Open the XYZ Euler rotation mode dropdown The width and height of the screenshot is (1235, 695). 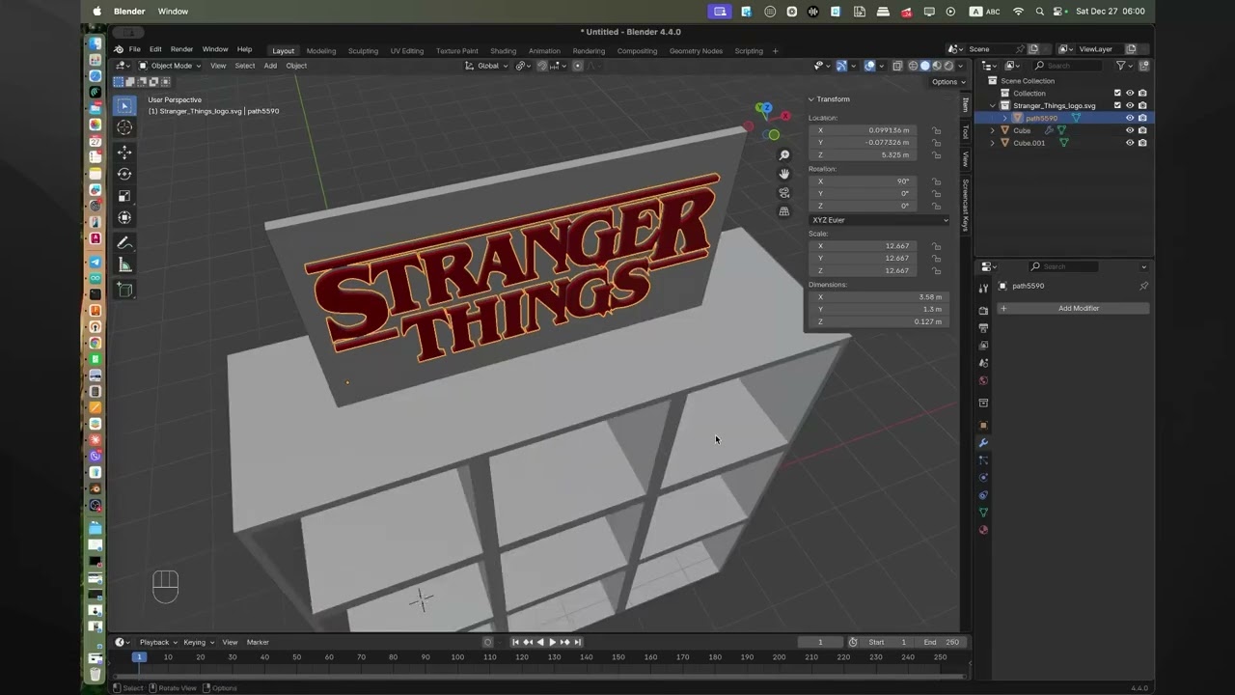tap(879, 220)
